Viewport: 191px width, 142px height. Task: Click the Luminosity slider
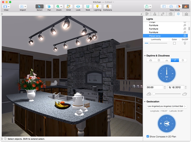pyautogui.click(x=156, y=43)
